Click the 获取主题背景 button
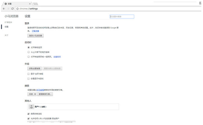 35,69
